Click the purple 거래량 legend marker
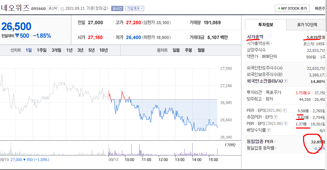327x170 pixels. coord(226,145)
